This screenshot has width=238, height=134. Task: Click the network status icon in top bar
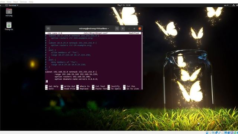pyautogui.click(x=234, y=5)
